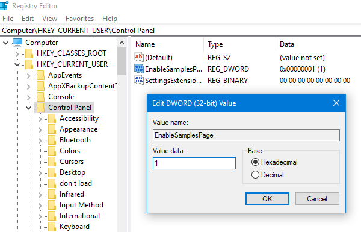Click the Keyboard folder icon
Viewport: 361px width, 232px height.
tap(52, 227)
